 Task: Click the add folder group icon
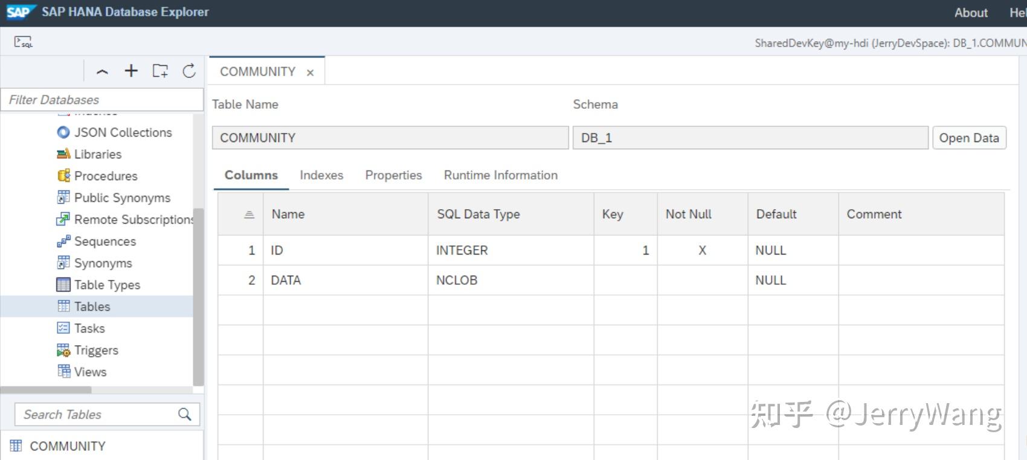[160, 71]
